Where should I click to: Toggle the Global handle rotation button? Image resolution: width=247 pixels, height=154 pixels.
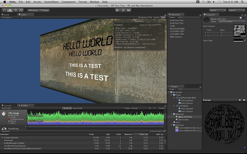pyautogui.click(x=44, y=10)
